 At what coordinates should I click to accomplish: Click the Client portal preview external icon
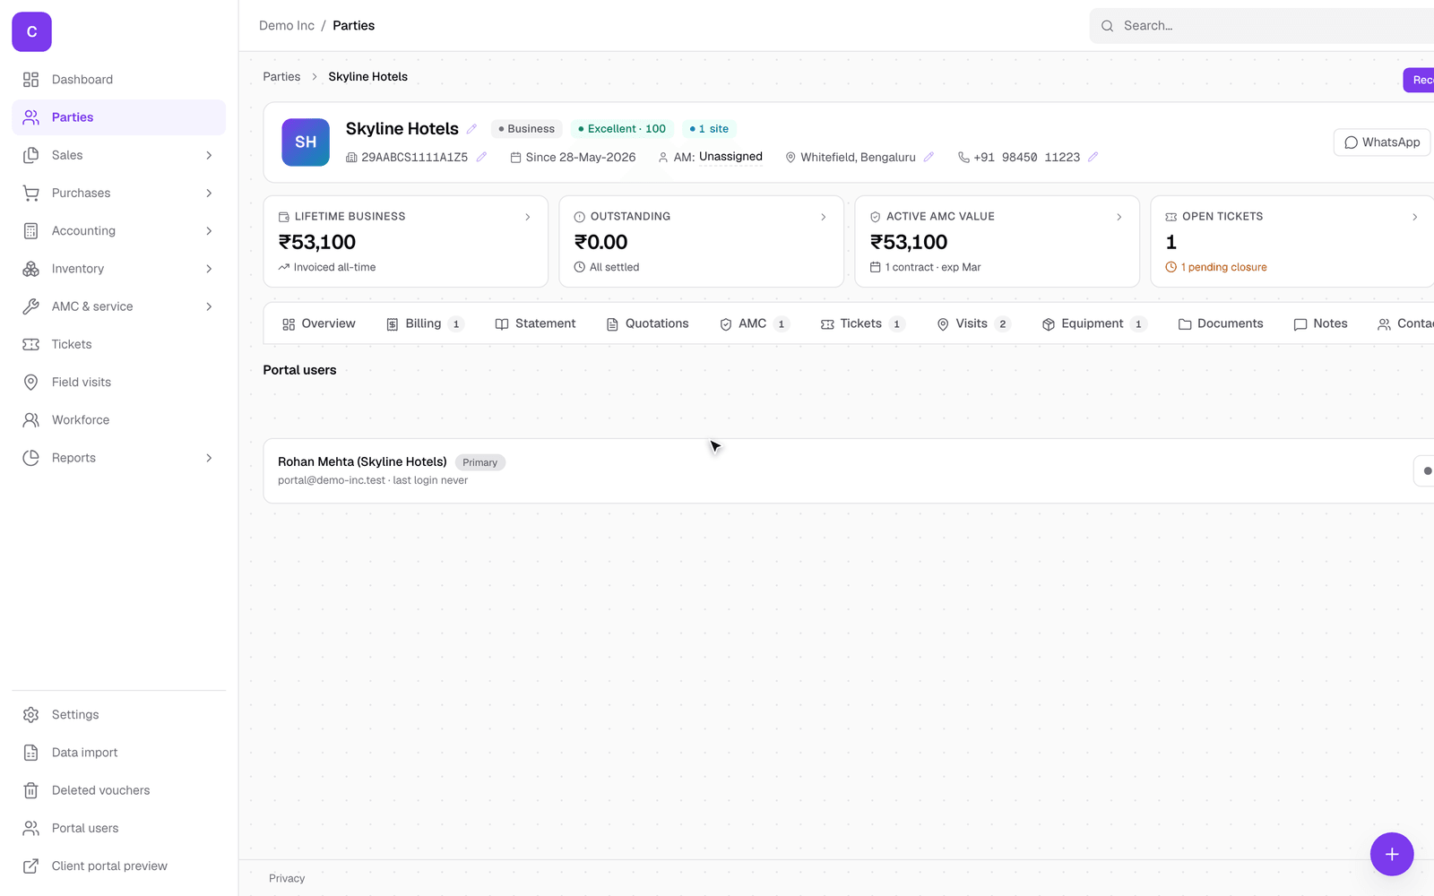(x=30, y=866)
